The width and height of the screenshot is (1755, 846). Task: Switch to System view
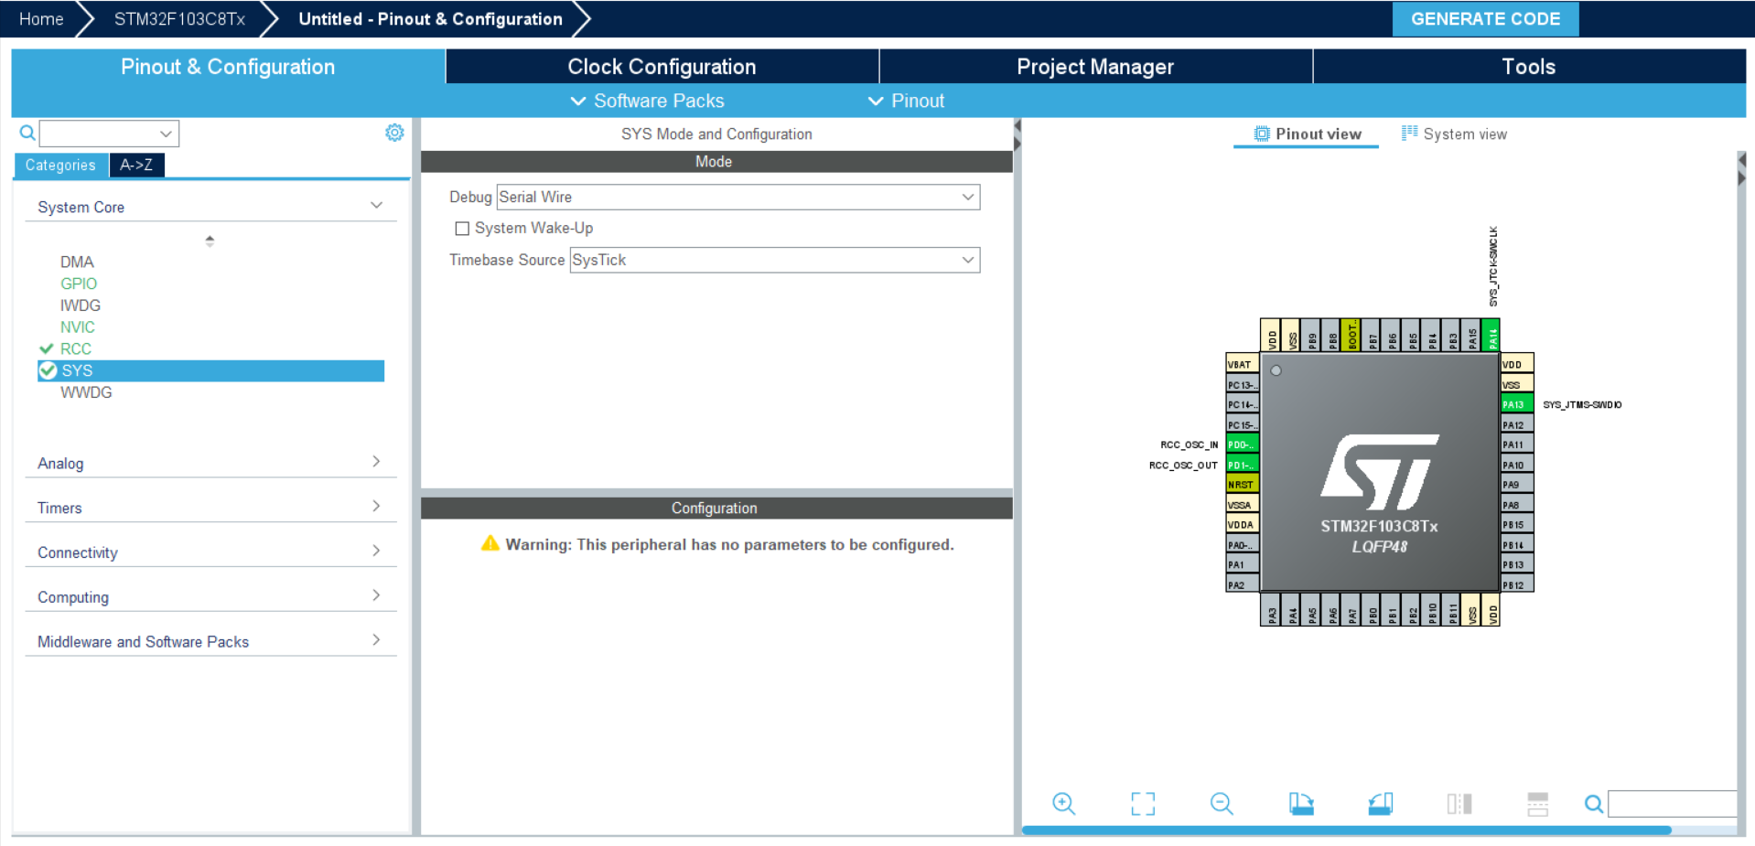coord(1454,134)
